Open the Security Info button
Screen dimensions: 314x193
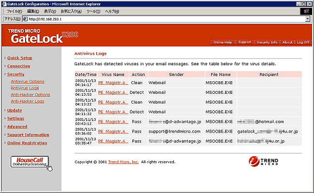tap(267, 42)
